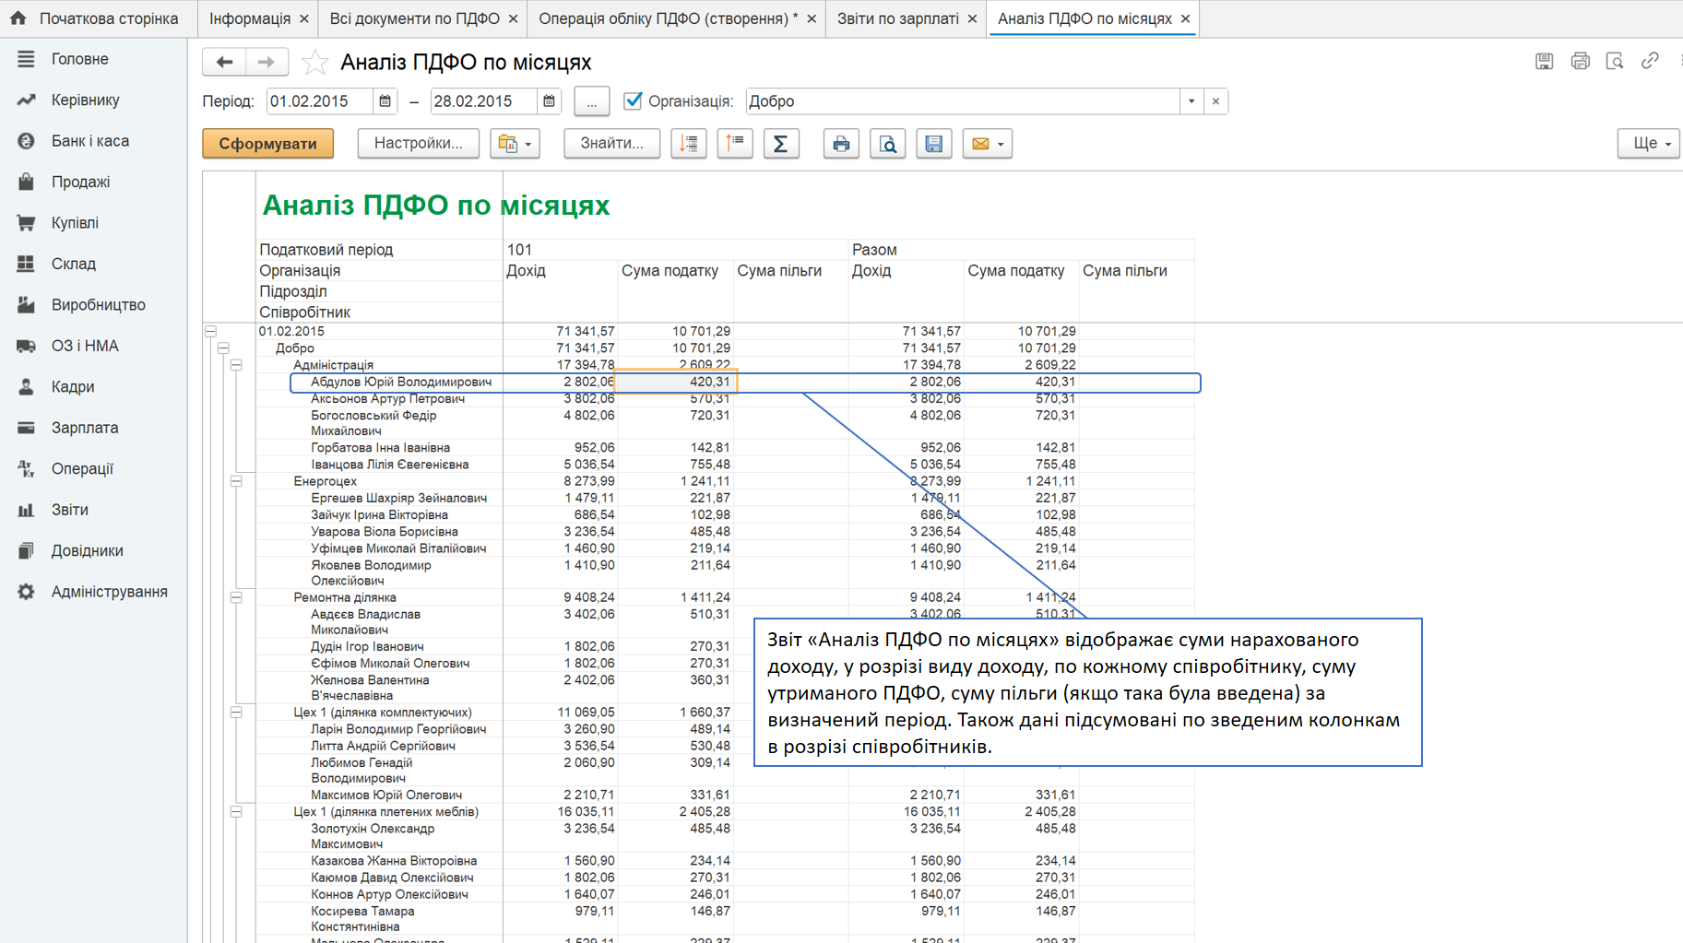Open print preview icon in toolbar
The image size is (1683, 943).
coord(887,144)
